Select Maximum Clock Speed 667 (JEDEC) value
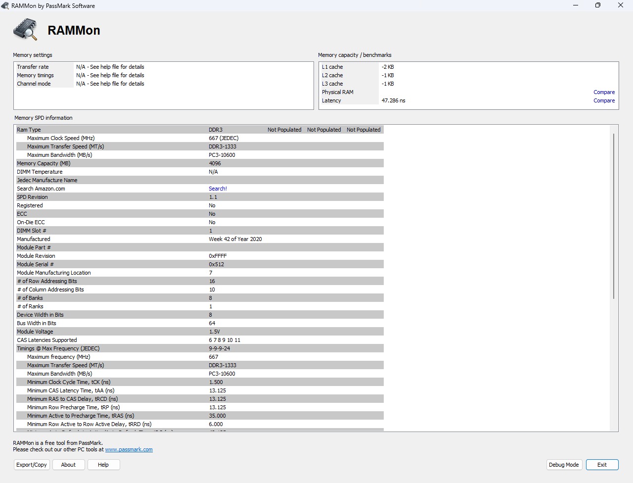633x483 pixels. click(x=224, y=138)
